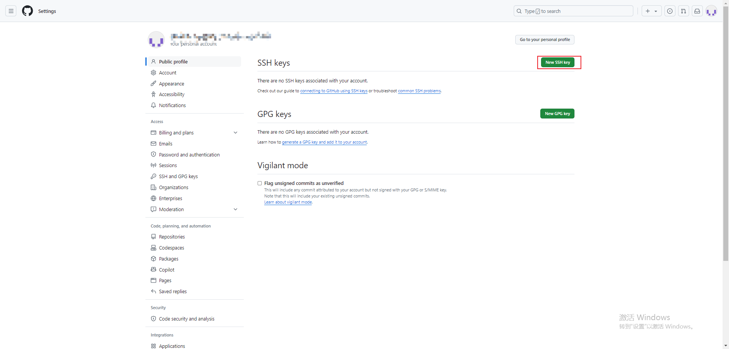Click the New SSH key button

[x=557, y=62]
